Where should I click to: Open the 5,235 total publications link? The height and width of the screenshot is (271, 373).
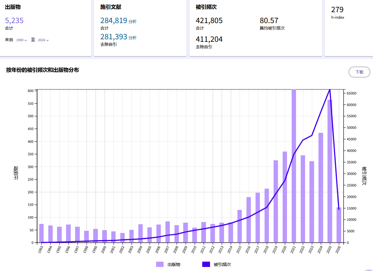(x=14, y=21)
